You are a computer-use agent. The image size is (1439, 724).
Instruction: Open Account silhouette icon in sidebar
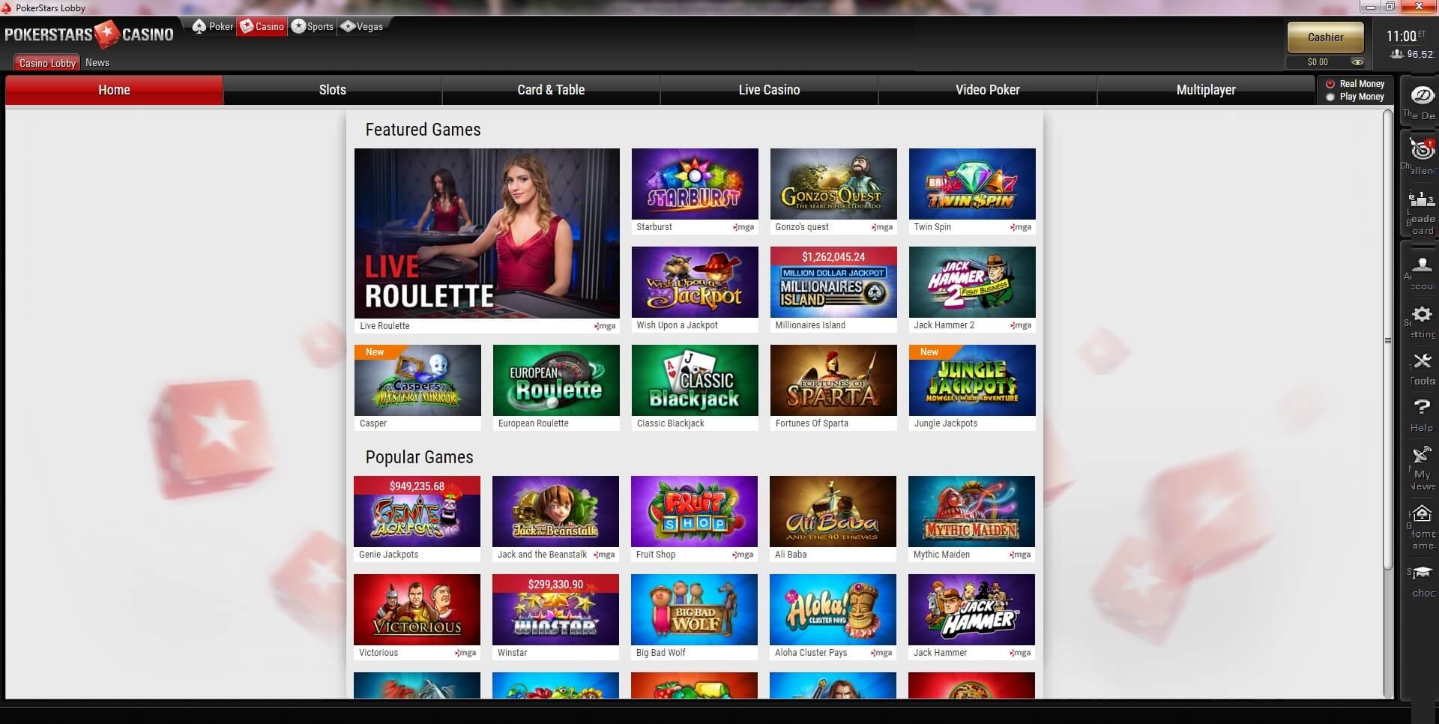(1422, 265)
